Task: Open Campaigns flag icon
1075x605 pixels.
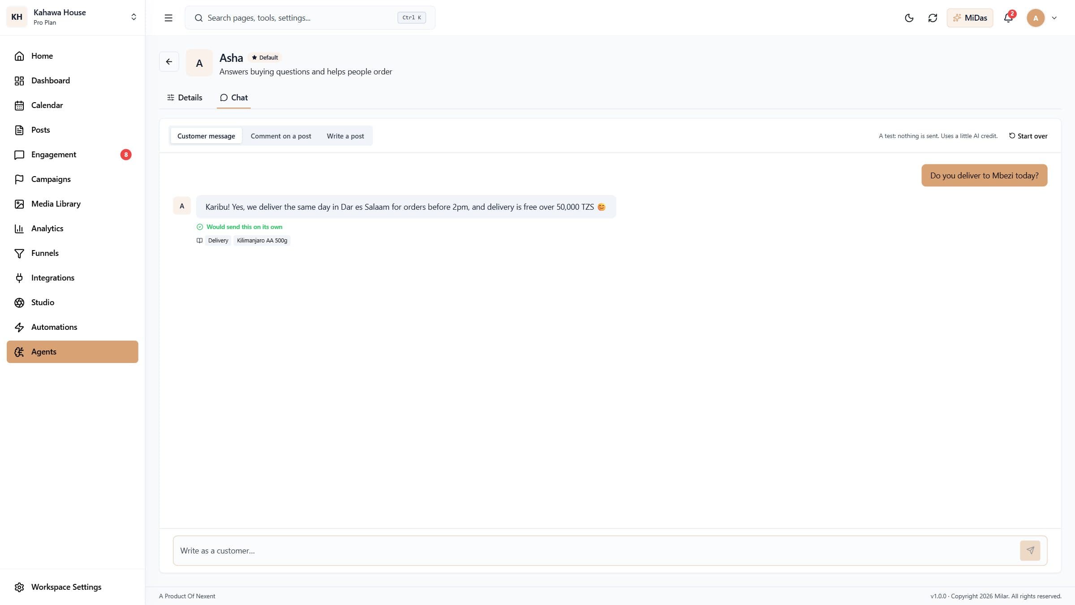Action: [19, 179]
